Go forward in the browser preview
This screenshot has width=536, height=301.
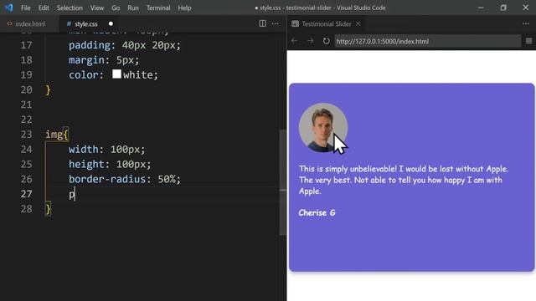(x=311, y=41)
